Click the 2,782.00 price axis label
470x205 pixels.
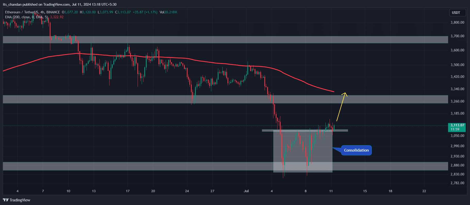pos(457,183)
